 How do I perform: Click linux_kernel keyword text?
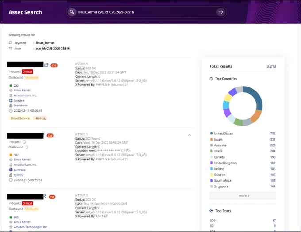click(x=45, y=43)
